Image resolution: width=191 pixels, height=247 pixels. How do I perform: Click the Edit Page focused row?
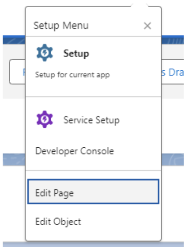pyautogui.click(x=93, y=192)
